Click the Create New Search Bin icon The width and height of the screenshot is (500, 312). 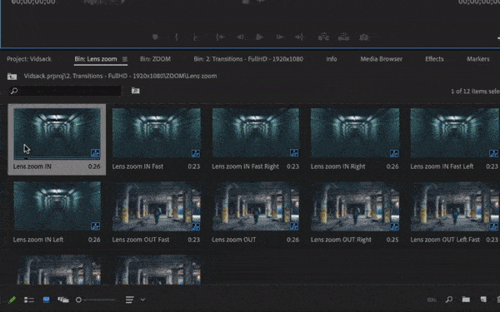pos(136,91)
